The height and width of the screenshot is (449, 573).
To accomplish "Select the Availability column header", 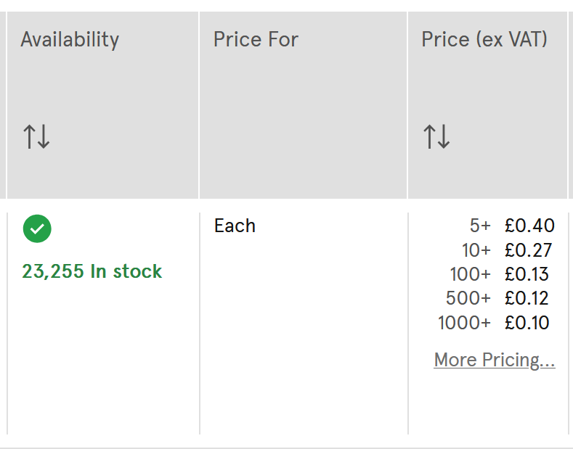I will [x=70, y=39].
